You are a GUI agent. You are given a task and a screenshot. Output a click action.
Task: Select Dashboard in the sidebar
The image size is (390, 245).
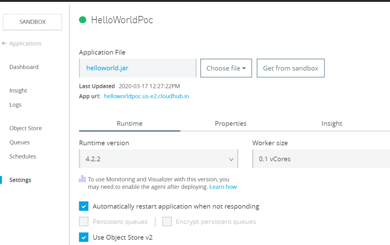[x=24, y=67]
